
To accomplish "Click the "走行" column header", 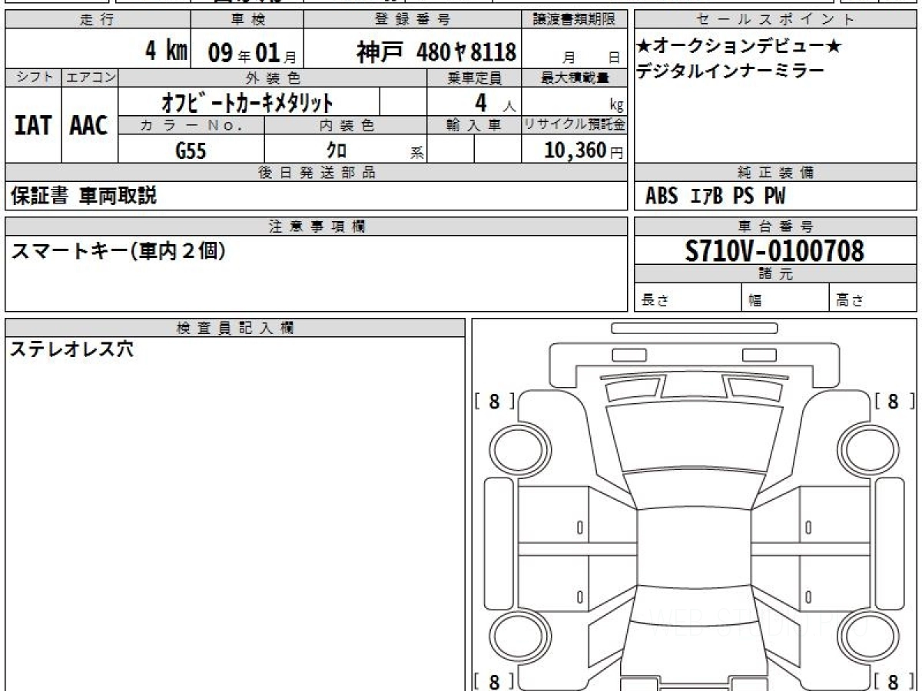I will click(x=97, y=20).
